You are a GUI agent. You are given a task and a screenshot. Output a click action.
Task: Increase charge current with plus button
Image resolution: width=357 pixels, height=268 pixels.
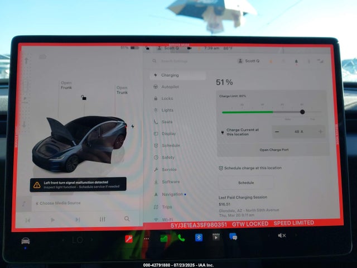[x=320, y=132]
